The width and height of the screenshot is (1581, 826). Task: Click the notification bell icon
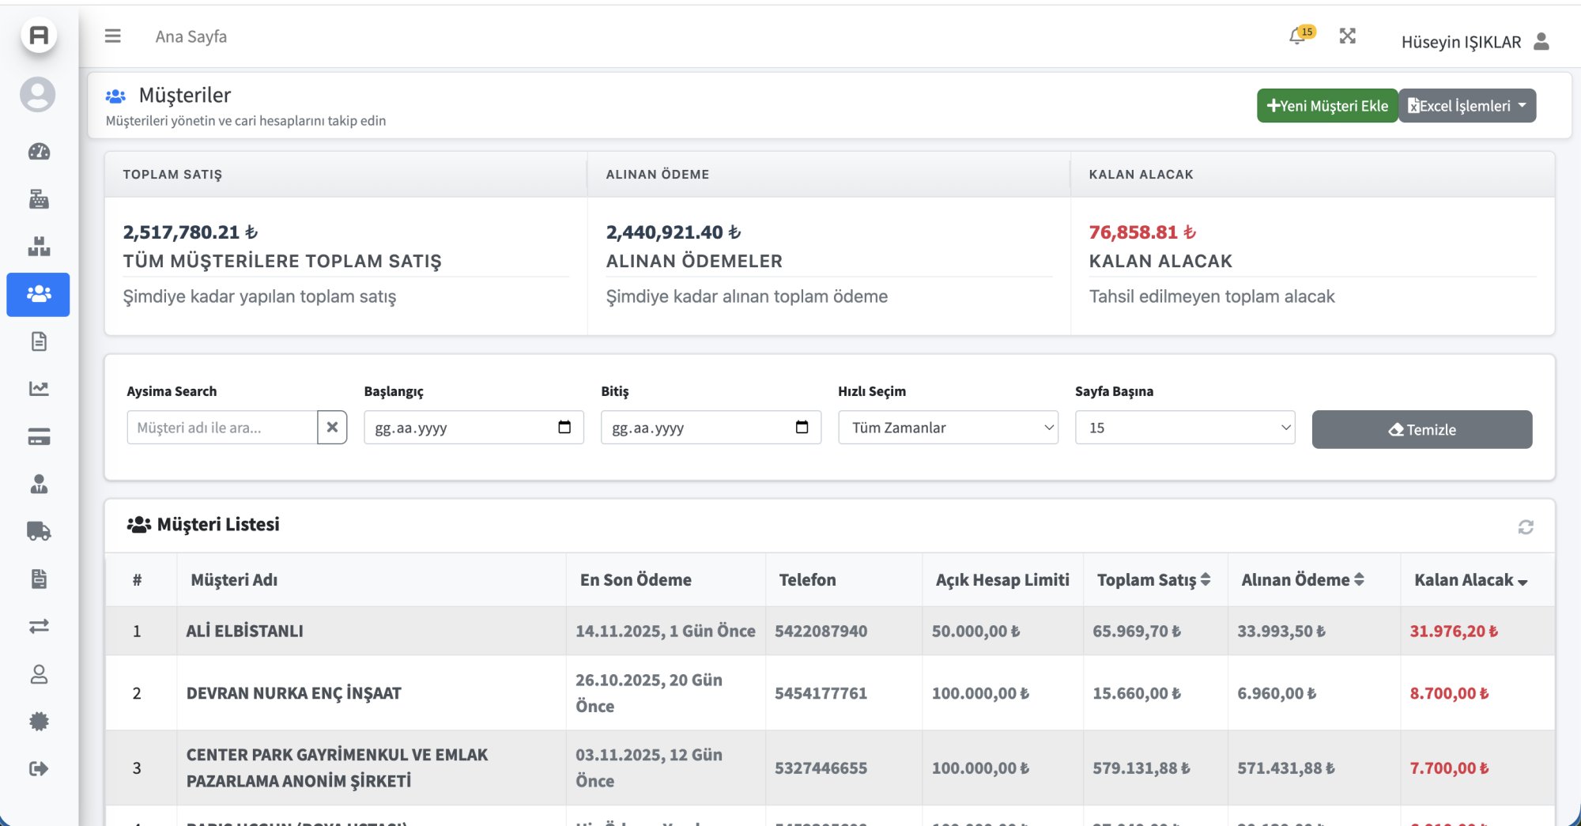pos(1296,36)
